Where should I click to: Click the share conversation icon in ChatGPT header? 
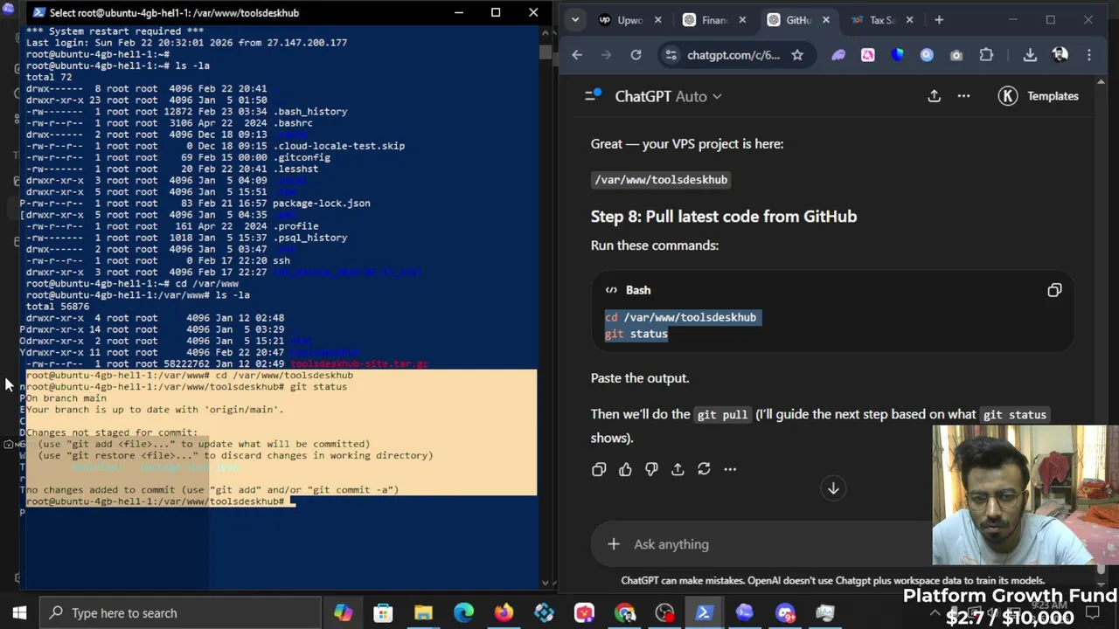[934, 96]
